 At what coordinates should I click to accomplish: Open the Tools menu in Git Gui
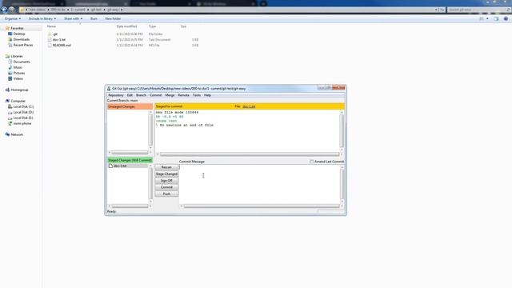point(197,95)
